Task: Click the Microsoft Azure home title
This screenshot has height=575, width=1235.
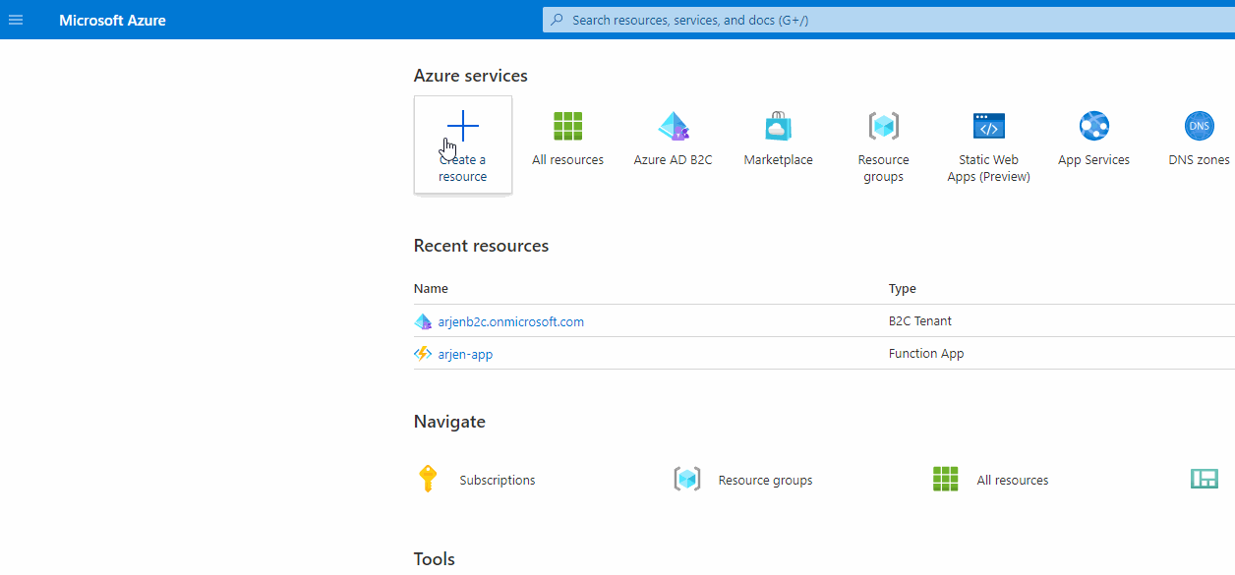Action: pos(112,20)
